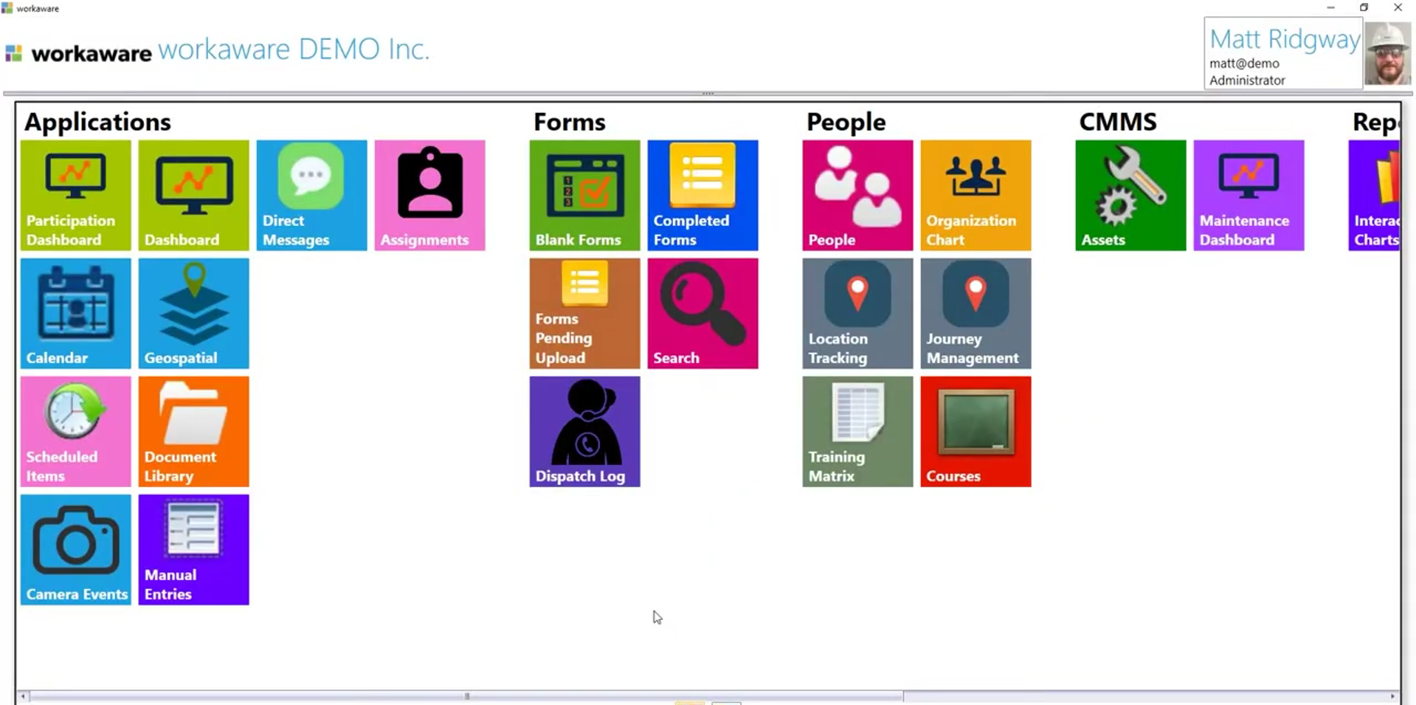1416x705 pixels.
Task: Click the header splitter grip dots
Action: 708,94
